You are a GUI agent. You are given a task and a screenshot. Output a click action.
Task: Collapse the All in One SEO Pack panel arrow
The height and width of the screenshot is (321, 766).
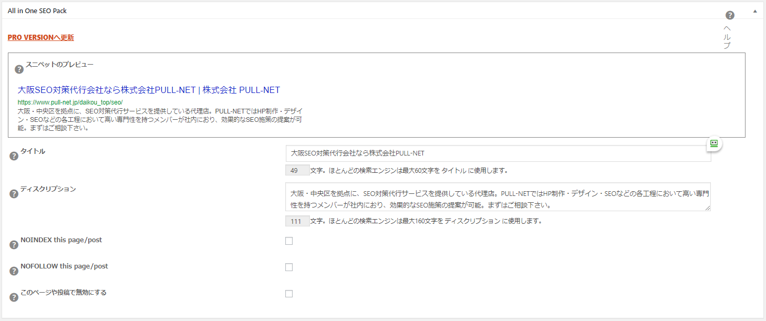click(755, 11)
